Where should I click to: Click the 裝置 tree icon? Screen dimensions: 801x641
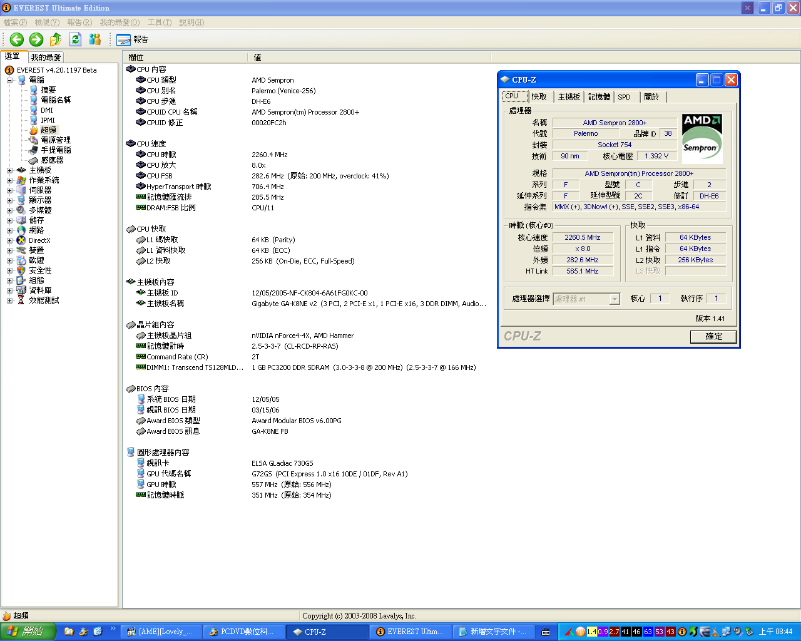click(21, 250)
